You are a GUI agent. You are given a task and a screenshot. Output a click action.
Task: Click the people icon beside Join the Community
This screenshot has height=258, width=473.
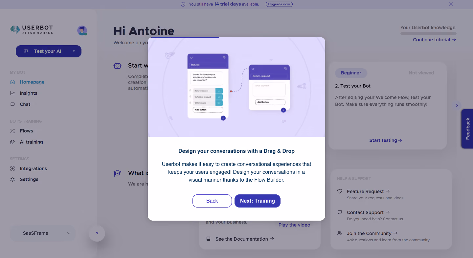coord(340,233)
